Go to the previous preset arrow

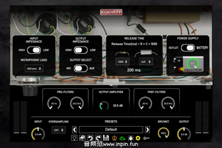click(75, 130)
